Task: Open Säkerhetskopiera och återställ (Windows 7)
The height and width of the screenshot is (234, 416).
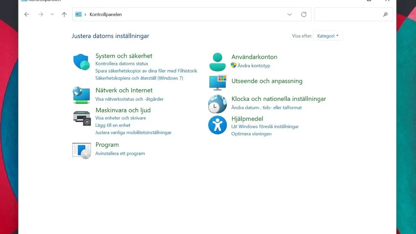Action: pyautogui.click(x=139, y=78)
